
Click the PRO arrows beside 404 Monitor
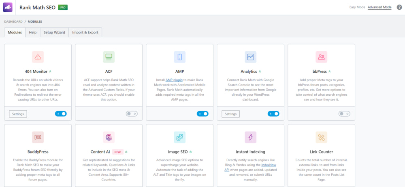[x=50, y=71]
